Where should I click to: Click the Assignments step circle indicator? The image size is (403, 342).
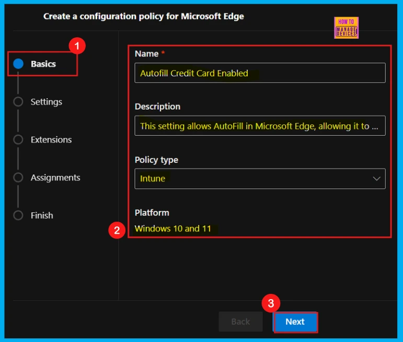[18, 178]
